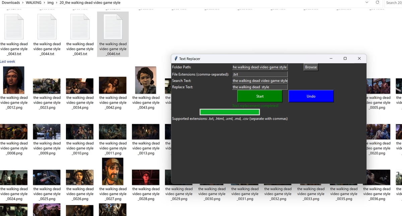Screen dimensions: 402x216
Task: Select the _0010.png thumbnail
Action: point(80,132)
